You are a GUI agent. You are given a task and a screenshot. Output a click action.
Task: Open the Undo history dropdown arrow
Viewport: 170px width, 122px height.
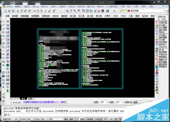click(x=57, y=11)
